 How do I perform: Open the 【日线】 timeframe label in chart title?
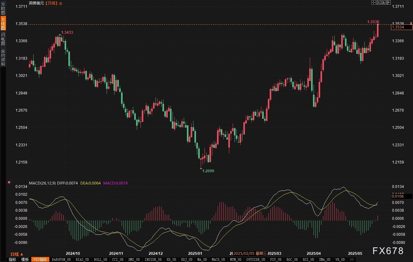pyautogui.click(x=51, y=3)
